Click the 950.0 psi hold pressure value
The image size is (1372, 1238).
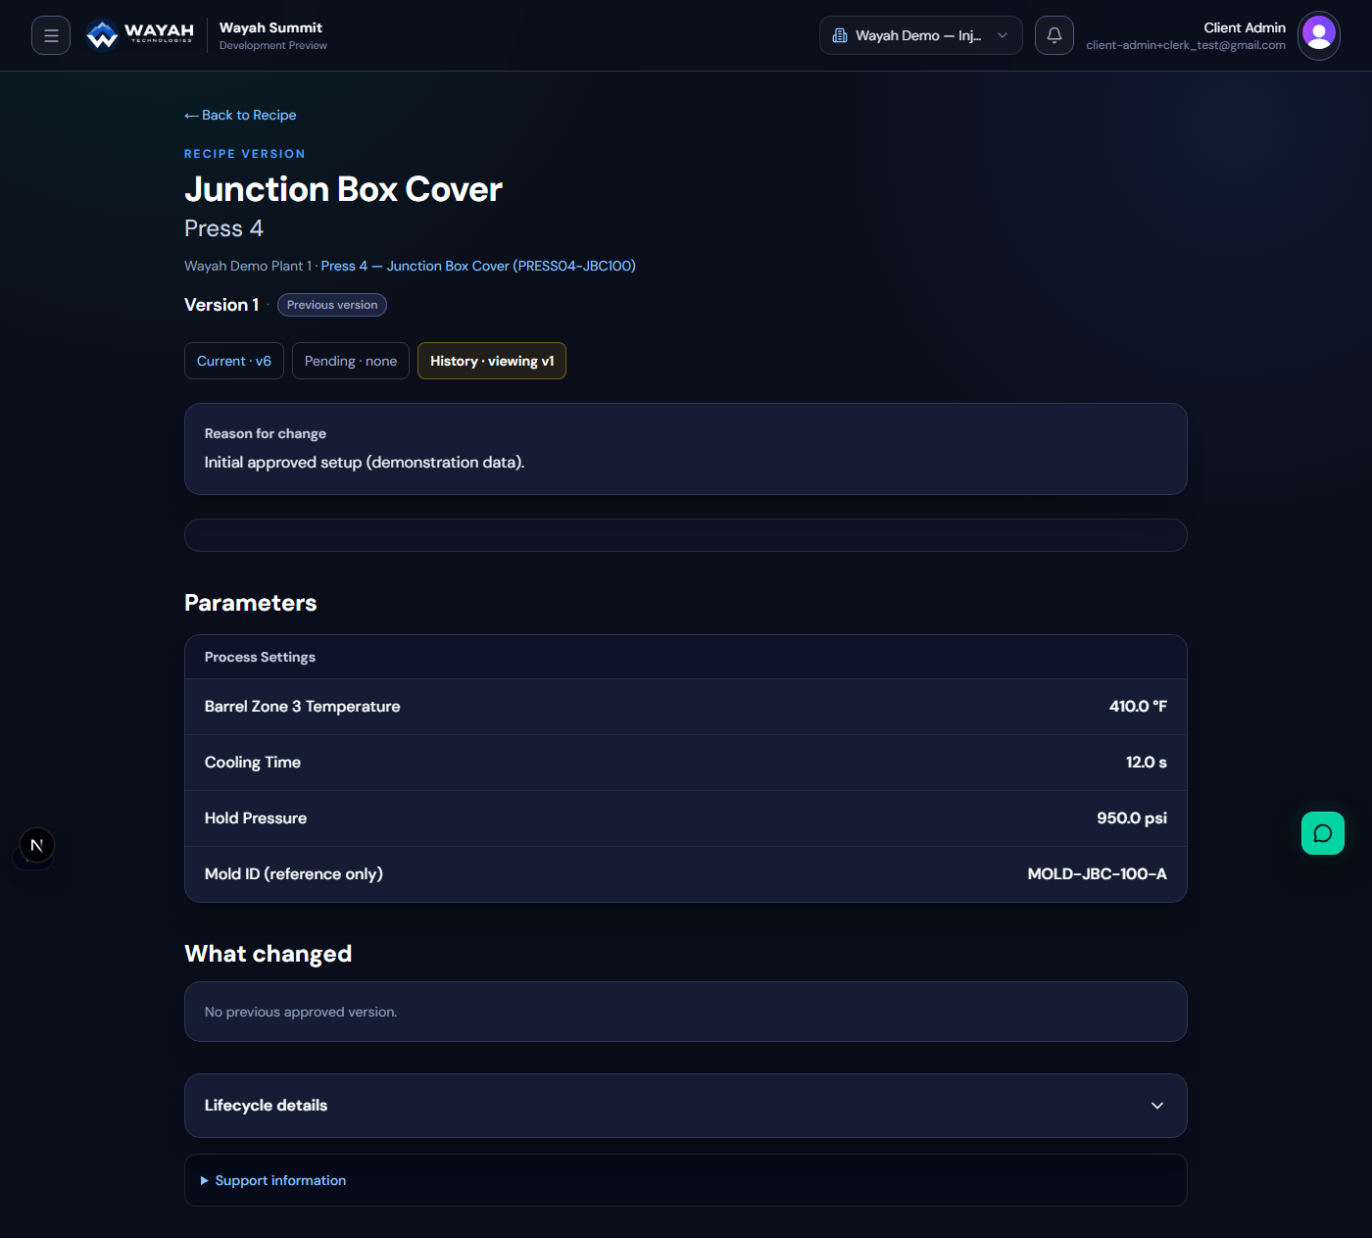pyautogui.click(x=1132, y=818)
